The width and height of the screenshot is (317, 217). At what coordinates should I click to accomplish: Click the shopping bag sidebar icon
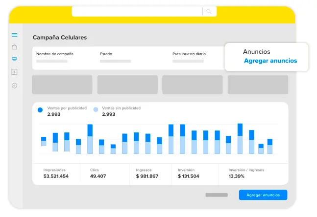point(14,47)
